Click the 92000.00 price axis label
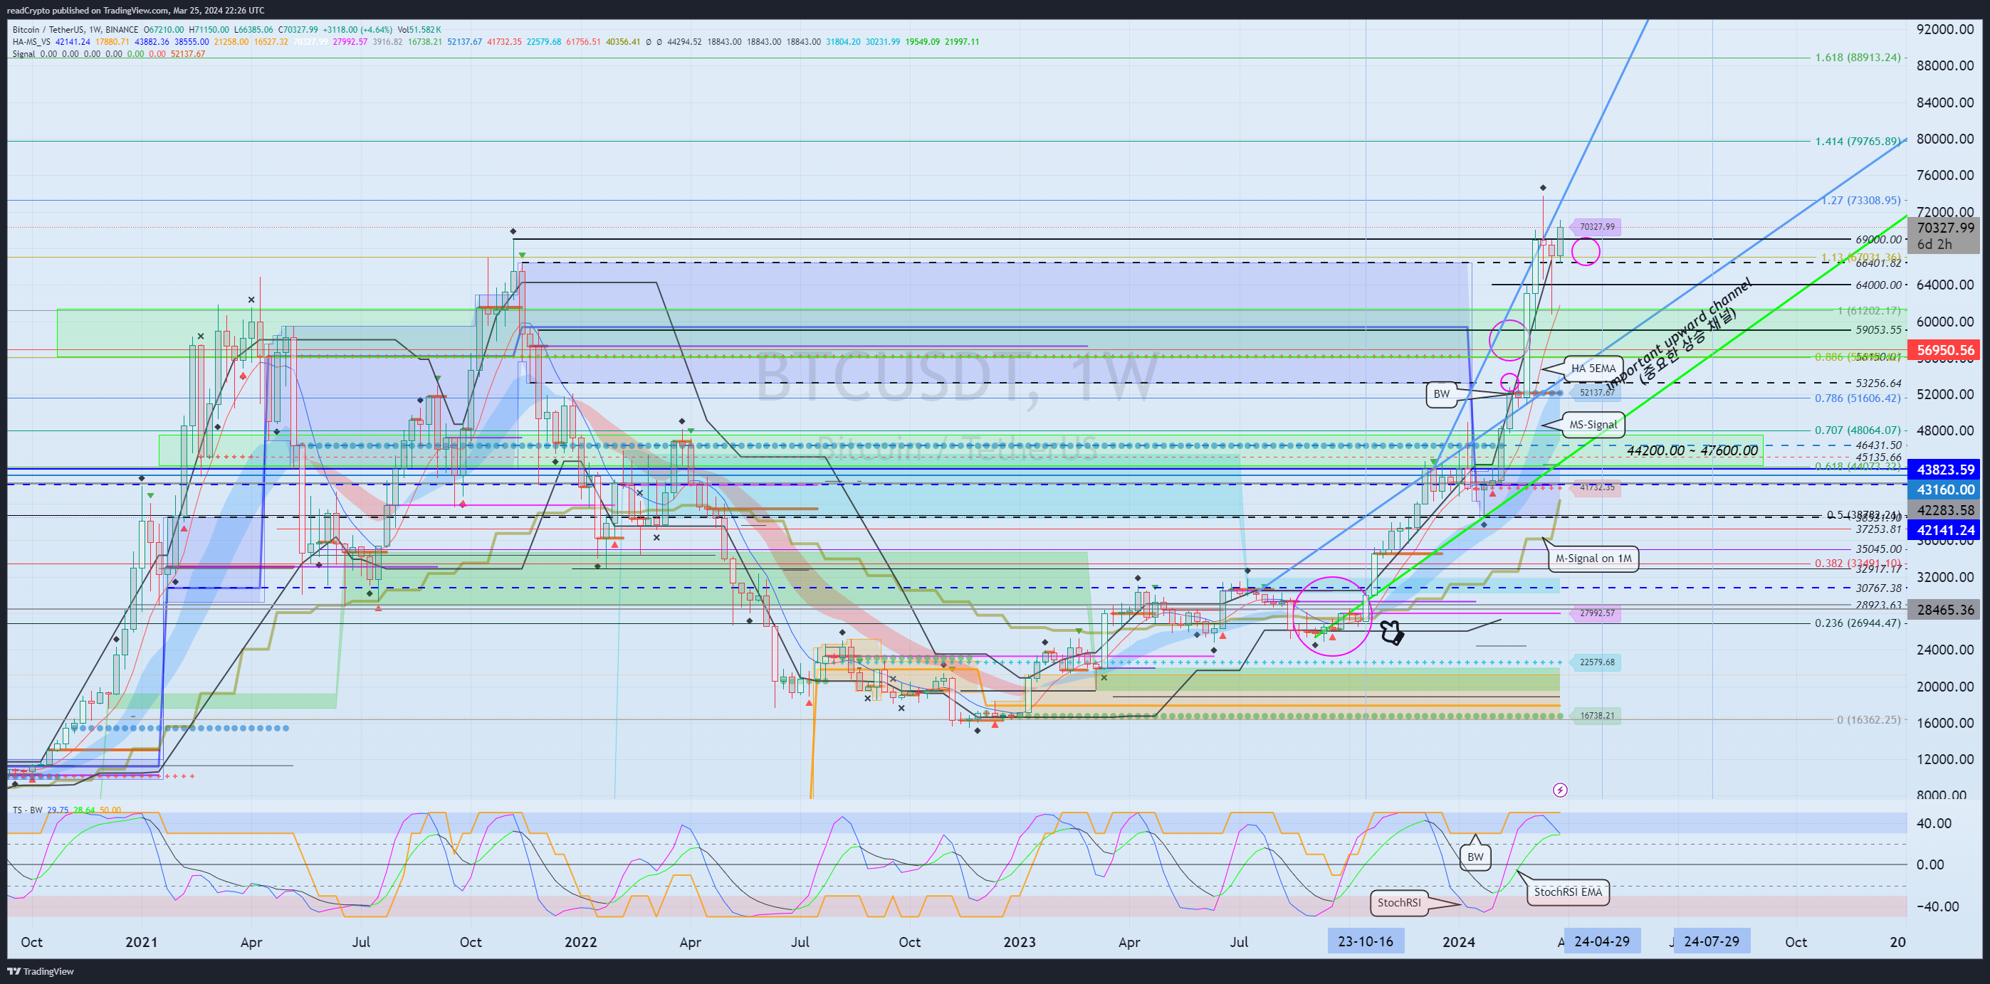 pyautogui.click(x=1944, y=29)
